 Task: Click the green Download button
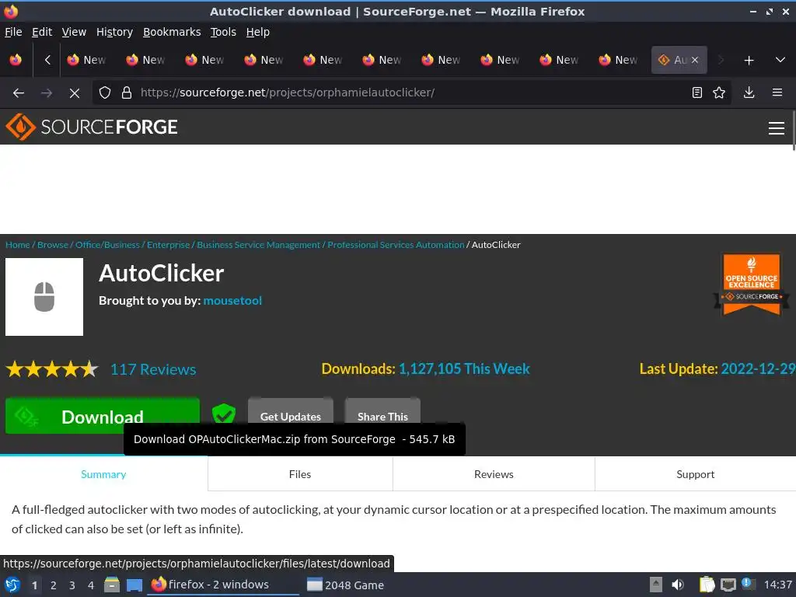[103, 416]
